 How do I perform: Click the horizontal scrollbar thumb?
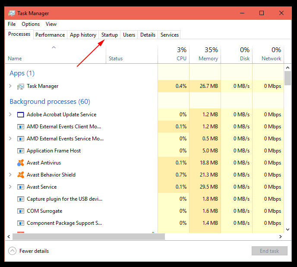[88, 236]
